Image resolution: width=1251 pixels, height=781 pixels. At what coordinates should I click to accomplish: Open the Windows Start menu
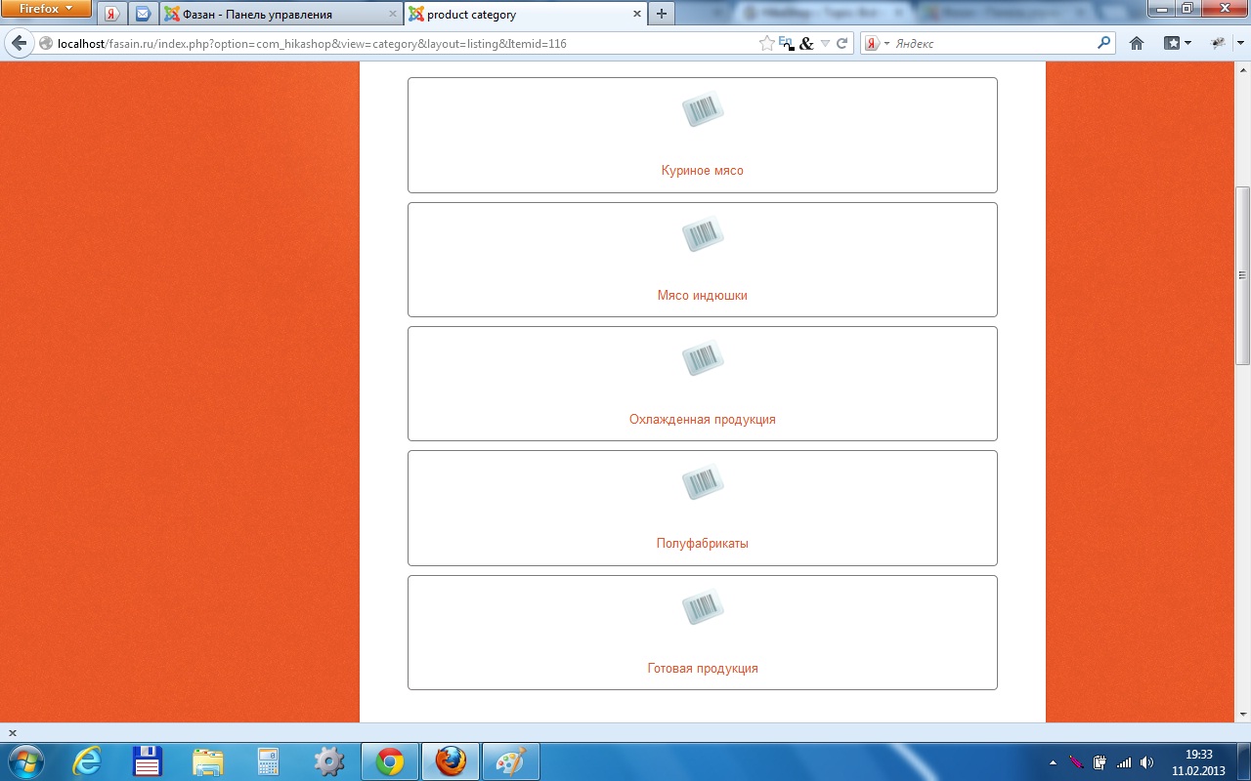24,761
